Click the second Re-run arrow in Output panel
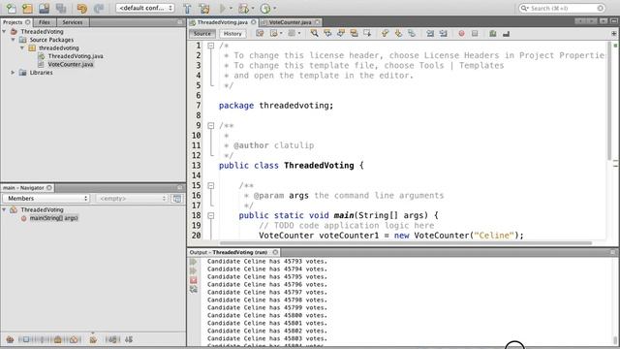The width and height of the screenshot is (620, 349). pos(194,271)
